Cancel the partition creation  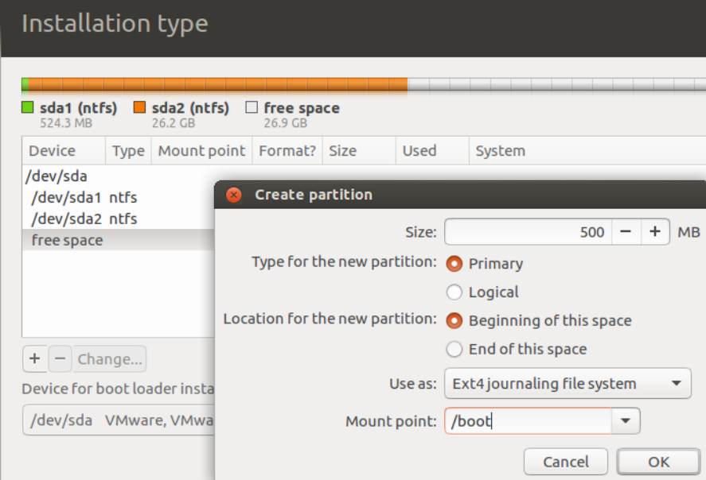tap(566, 462)
